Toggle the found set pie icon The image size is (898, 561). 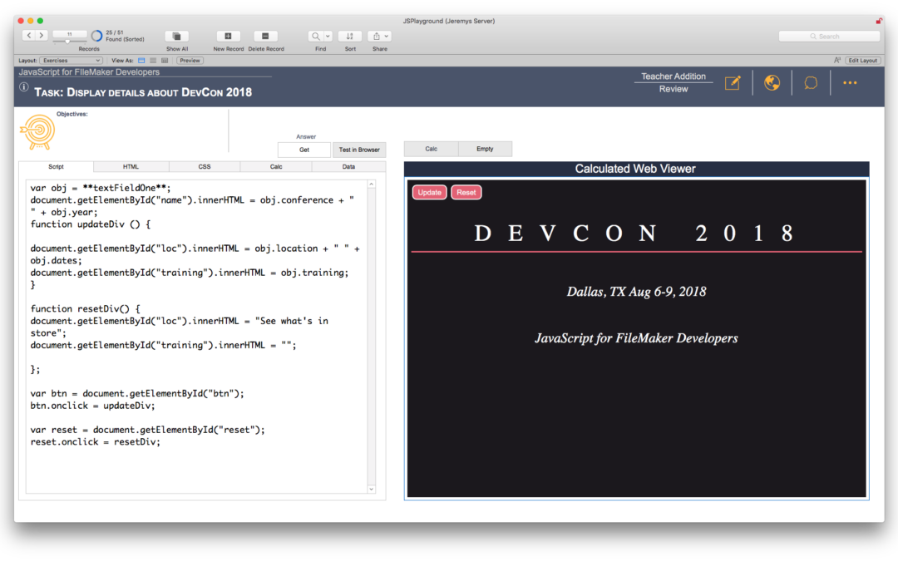96,36
